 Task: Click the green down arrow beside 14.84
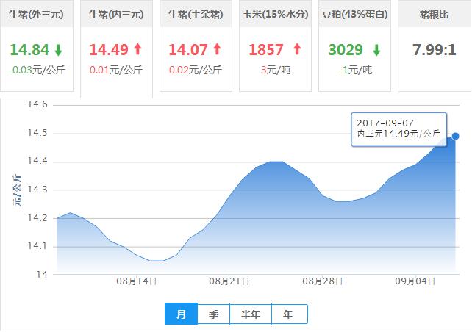(x=59, y=50)
